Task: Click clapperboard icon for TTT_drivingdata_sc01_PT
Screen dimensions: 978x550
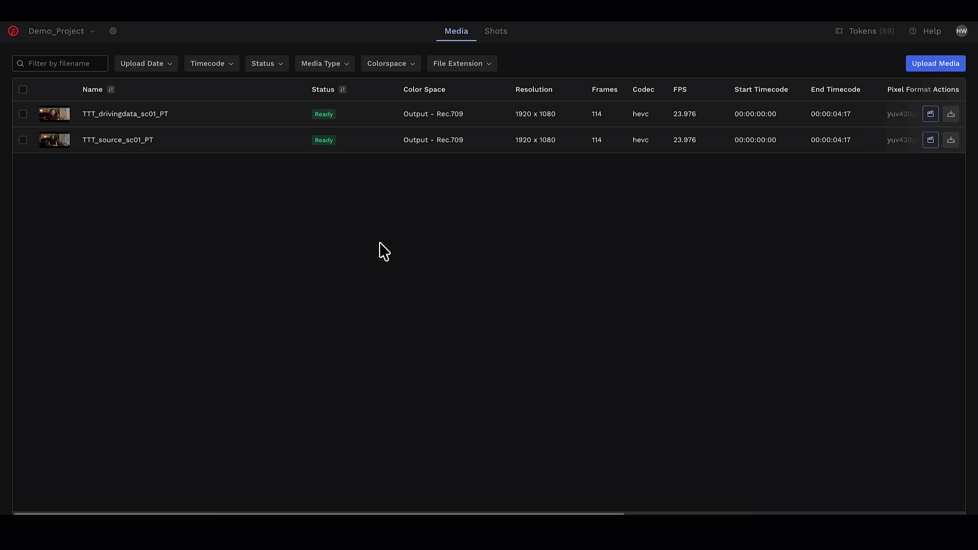Action: click(x=930, y=114)
